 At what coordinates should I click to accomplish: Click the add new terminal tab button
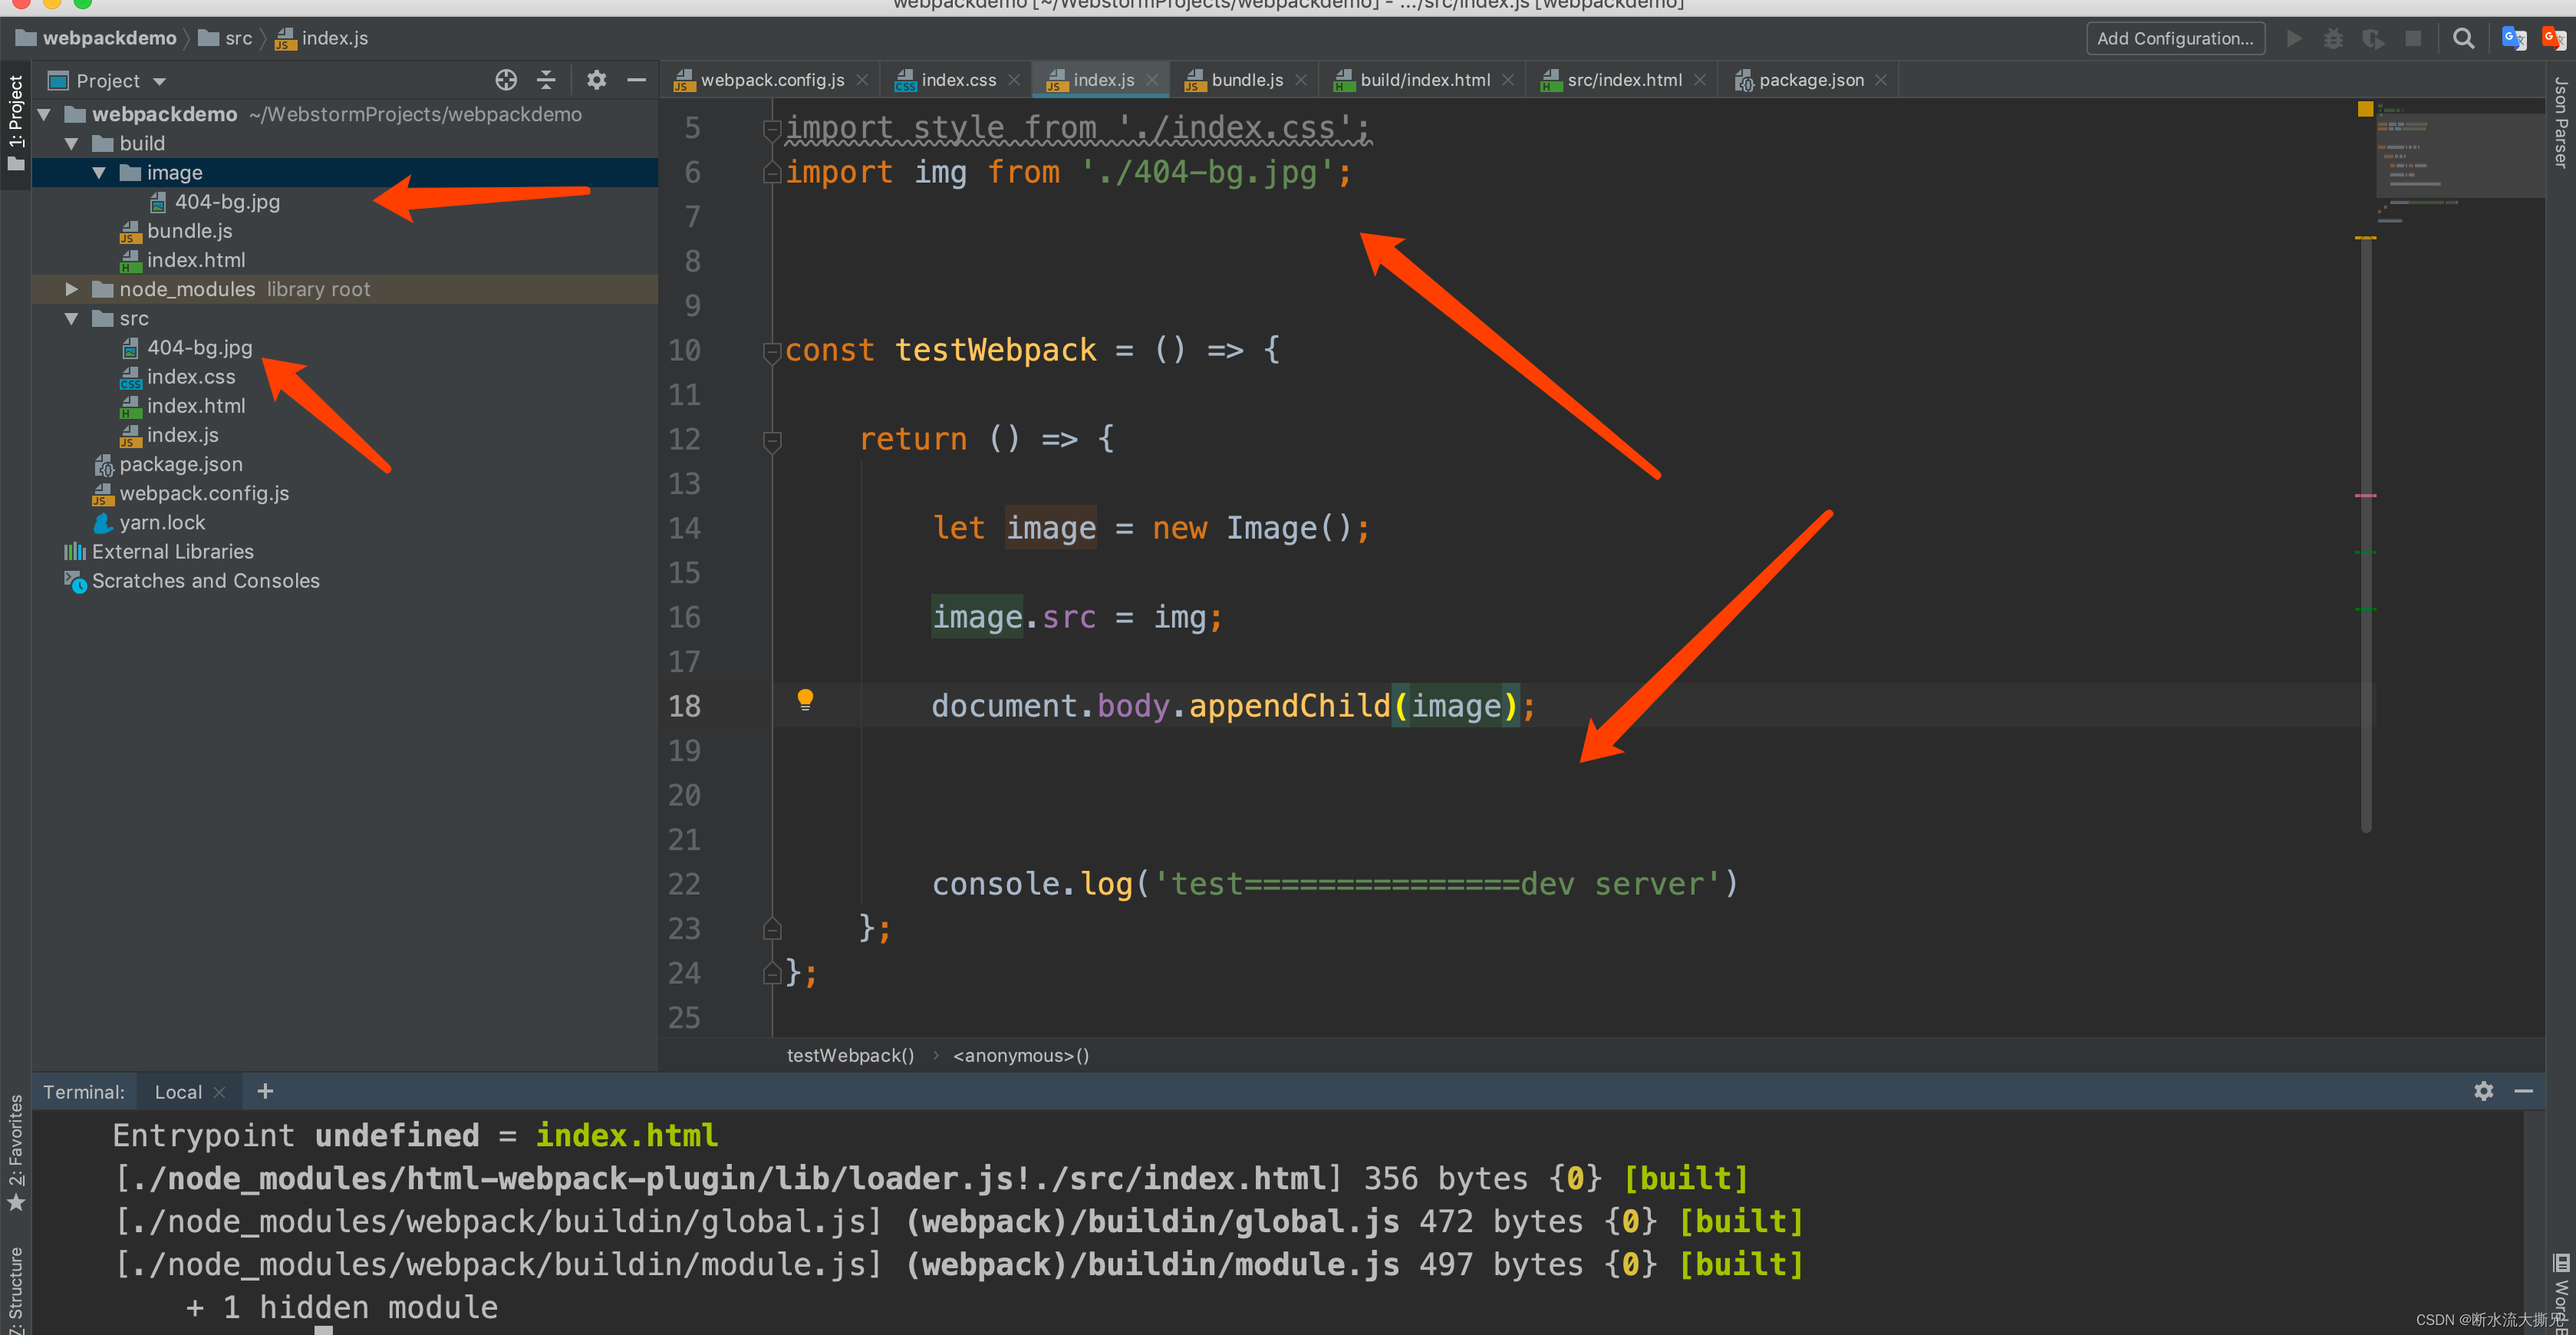[264, 1092]
